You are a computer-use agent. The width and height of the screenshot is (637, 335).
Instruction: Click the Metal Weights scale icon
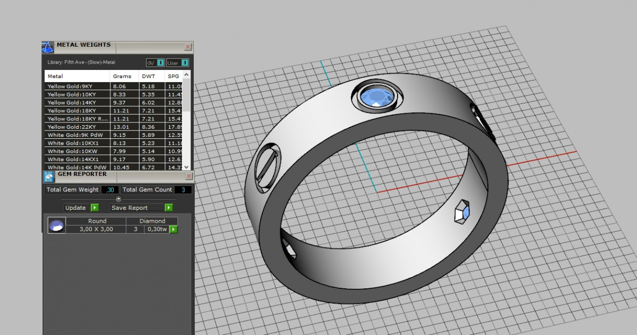pos(48,47)
